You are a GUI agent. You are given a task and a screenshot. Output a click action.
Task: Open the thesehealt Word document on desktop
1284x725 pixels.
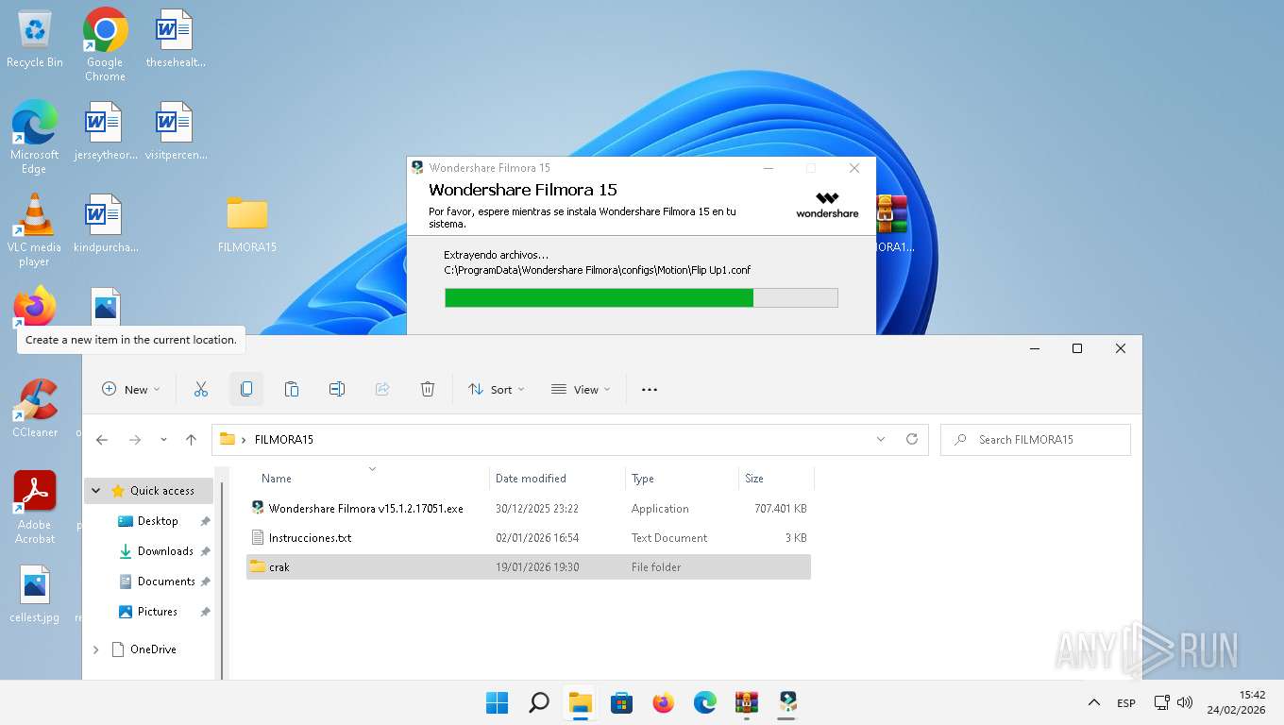(175, 40)
